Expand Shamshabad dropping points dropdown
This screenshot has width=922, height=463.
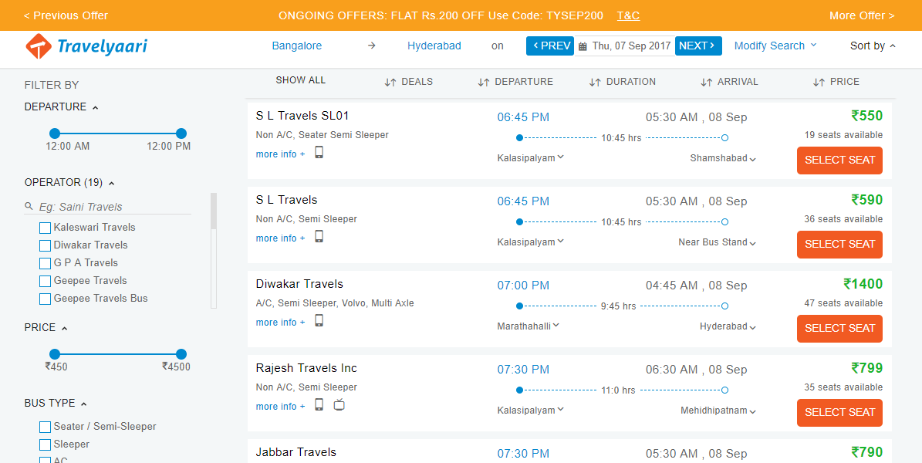tap(723, 158)
